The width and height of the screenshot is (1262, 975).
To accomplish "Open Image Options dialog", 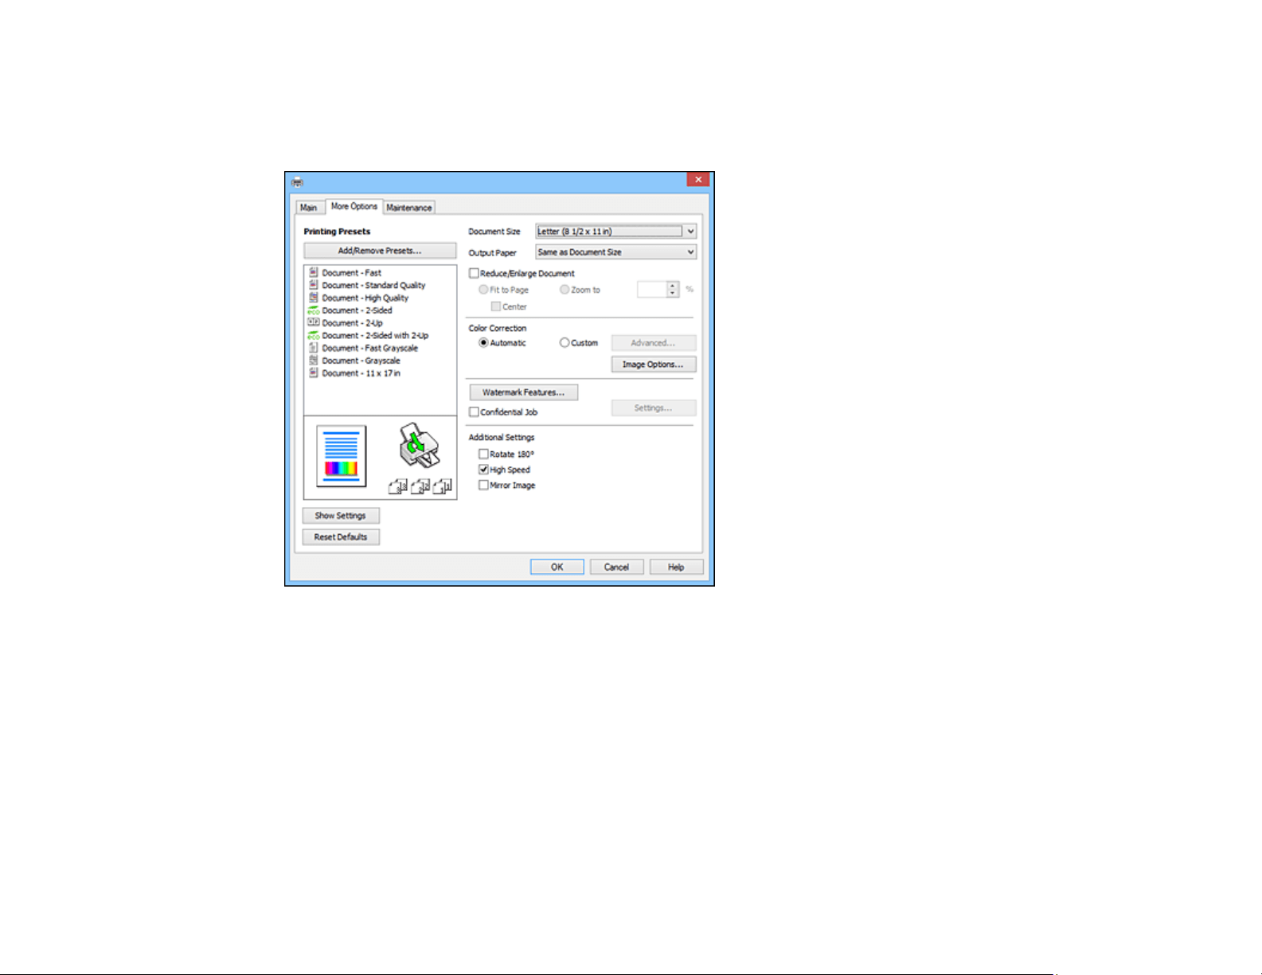I will pos(653,364).
